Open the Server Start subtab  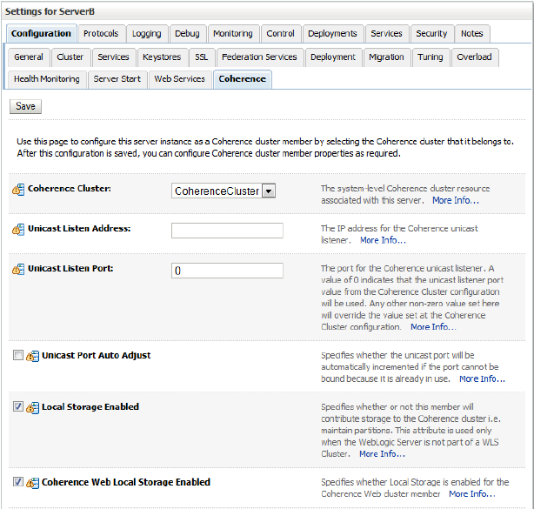117,79
